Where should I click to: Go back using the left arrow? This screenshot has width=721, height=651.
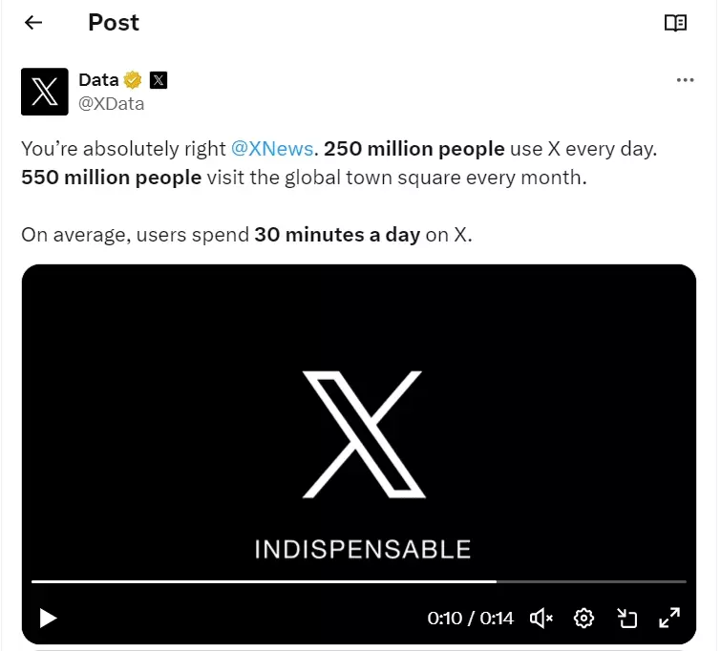click(x=33, y=23)
